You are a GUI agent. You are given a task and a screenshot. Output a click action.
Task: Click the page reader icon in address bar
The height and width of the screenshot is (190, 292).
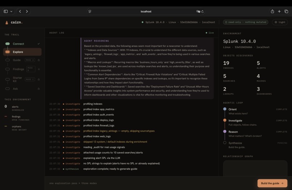pos(90,11)
